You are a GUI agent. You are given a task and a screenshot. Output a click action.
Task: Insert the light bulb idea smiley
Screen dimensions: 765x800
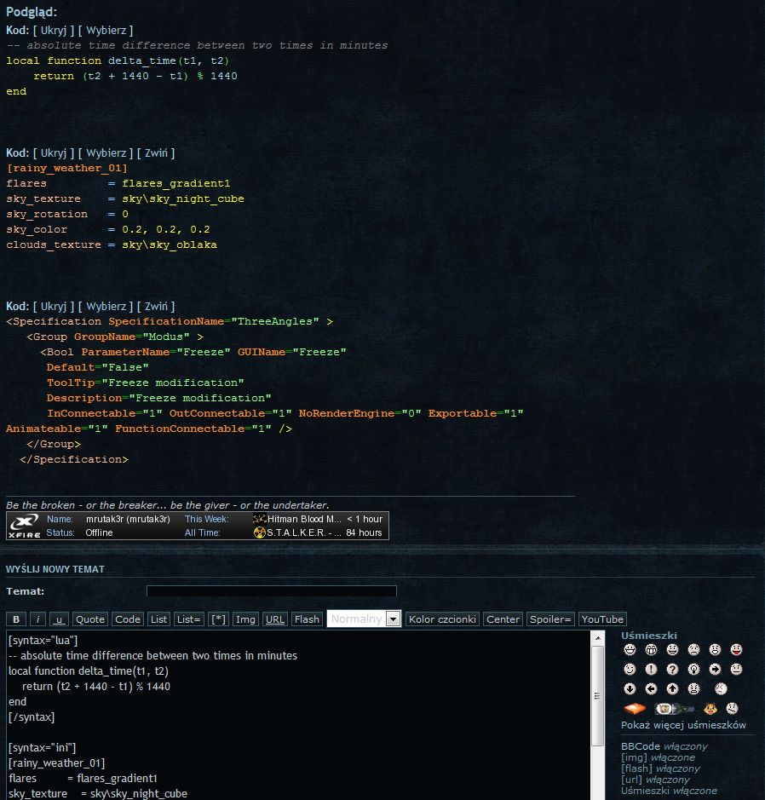693,669
